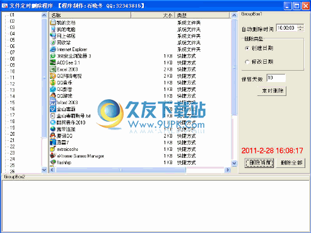Viewport: 311px width, 233px height.
Task: Click the 删除当前 button
Action: pyautogui.click(x=259, y=163)
